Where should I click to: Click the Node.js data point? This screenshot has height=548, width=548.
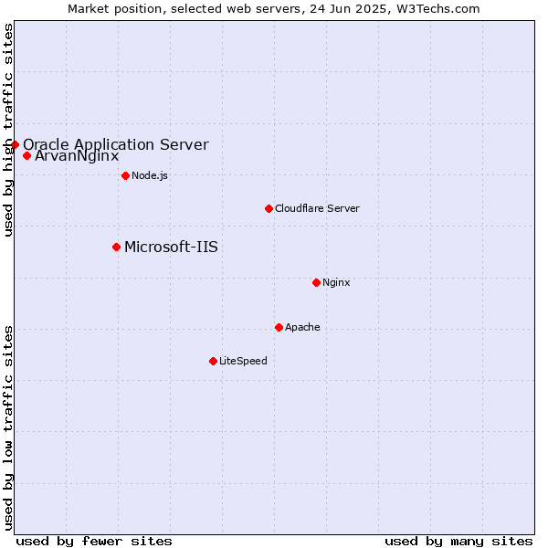point(125,175)
